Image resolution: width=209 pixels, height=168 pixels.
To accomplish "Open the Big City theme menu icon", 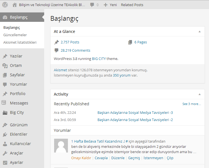I will coord(5,113).
